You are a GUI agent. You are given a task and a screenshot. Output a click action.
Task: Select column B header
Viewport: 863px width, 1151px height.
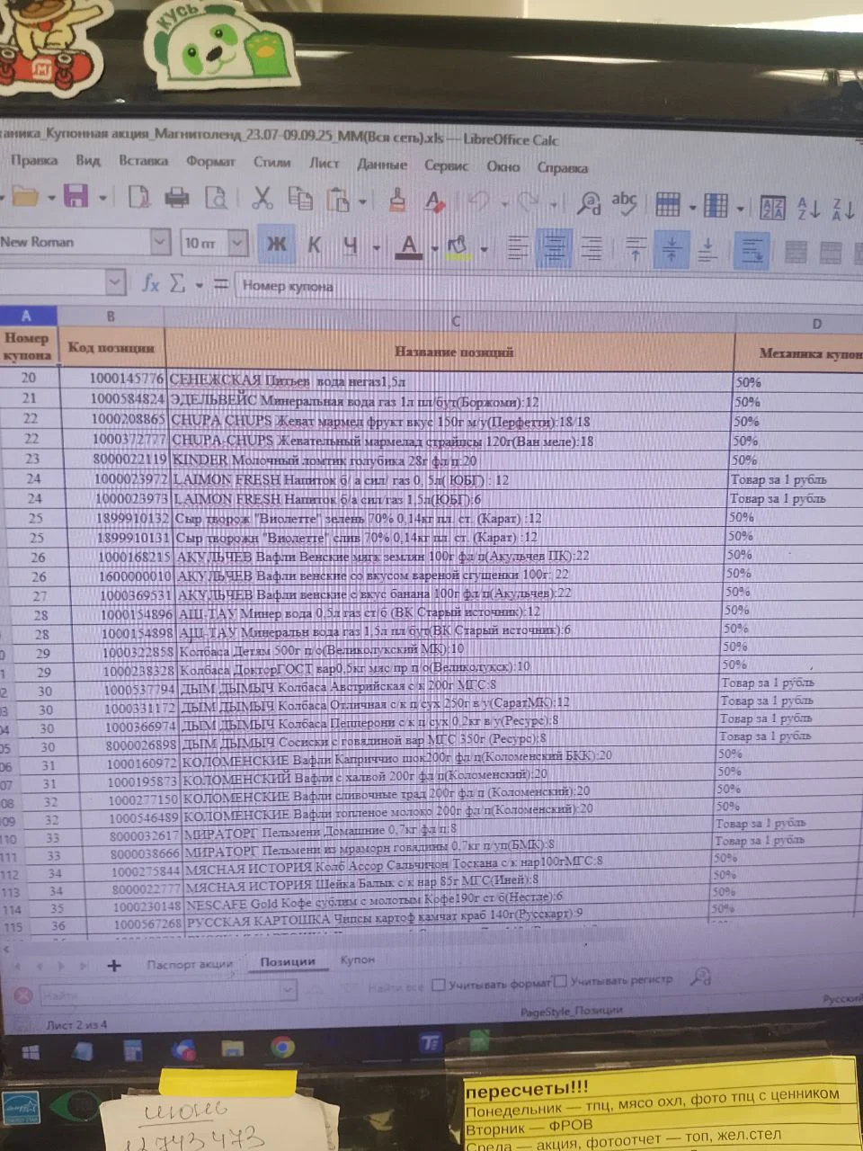[x=111, y=316]
